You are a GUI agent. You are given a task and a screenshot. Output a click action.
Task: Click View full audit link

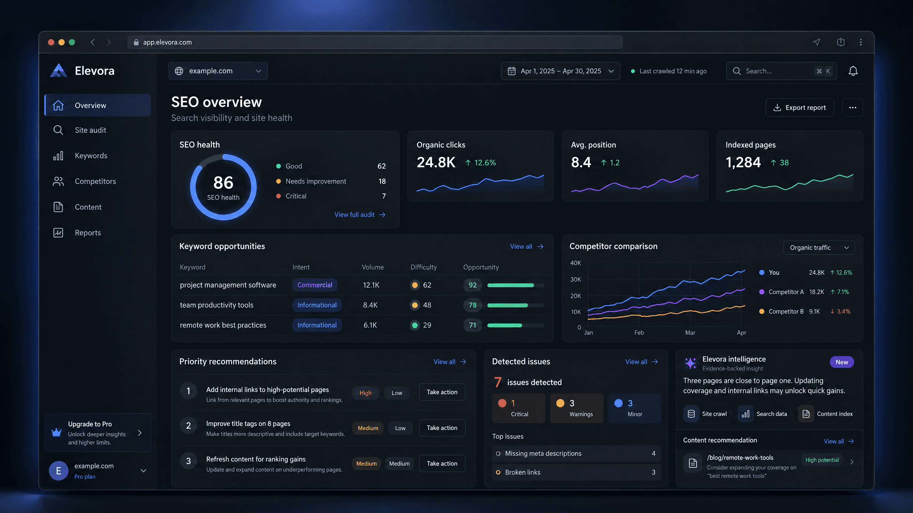360,214
